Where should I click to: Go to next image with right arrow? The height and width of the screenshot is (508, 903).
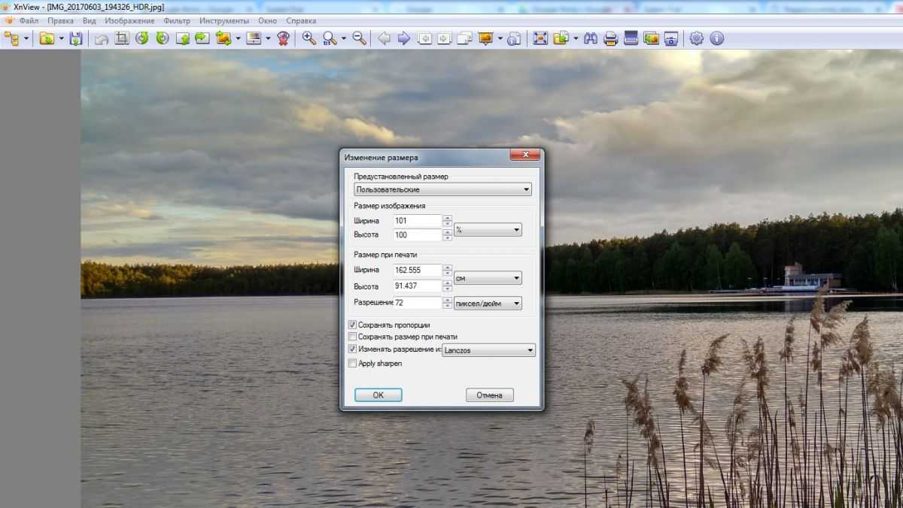pos(404,38)
